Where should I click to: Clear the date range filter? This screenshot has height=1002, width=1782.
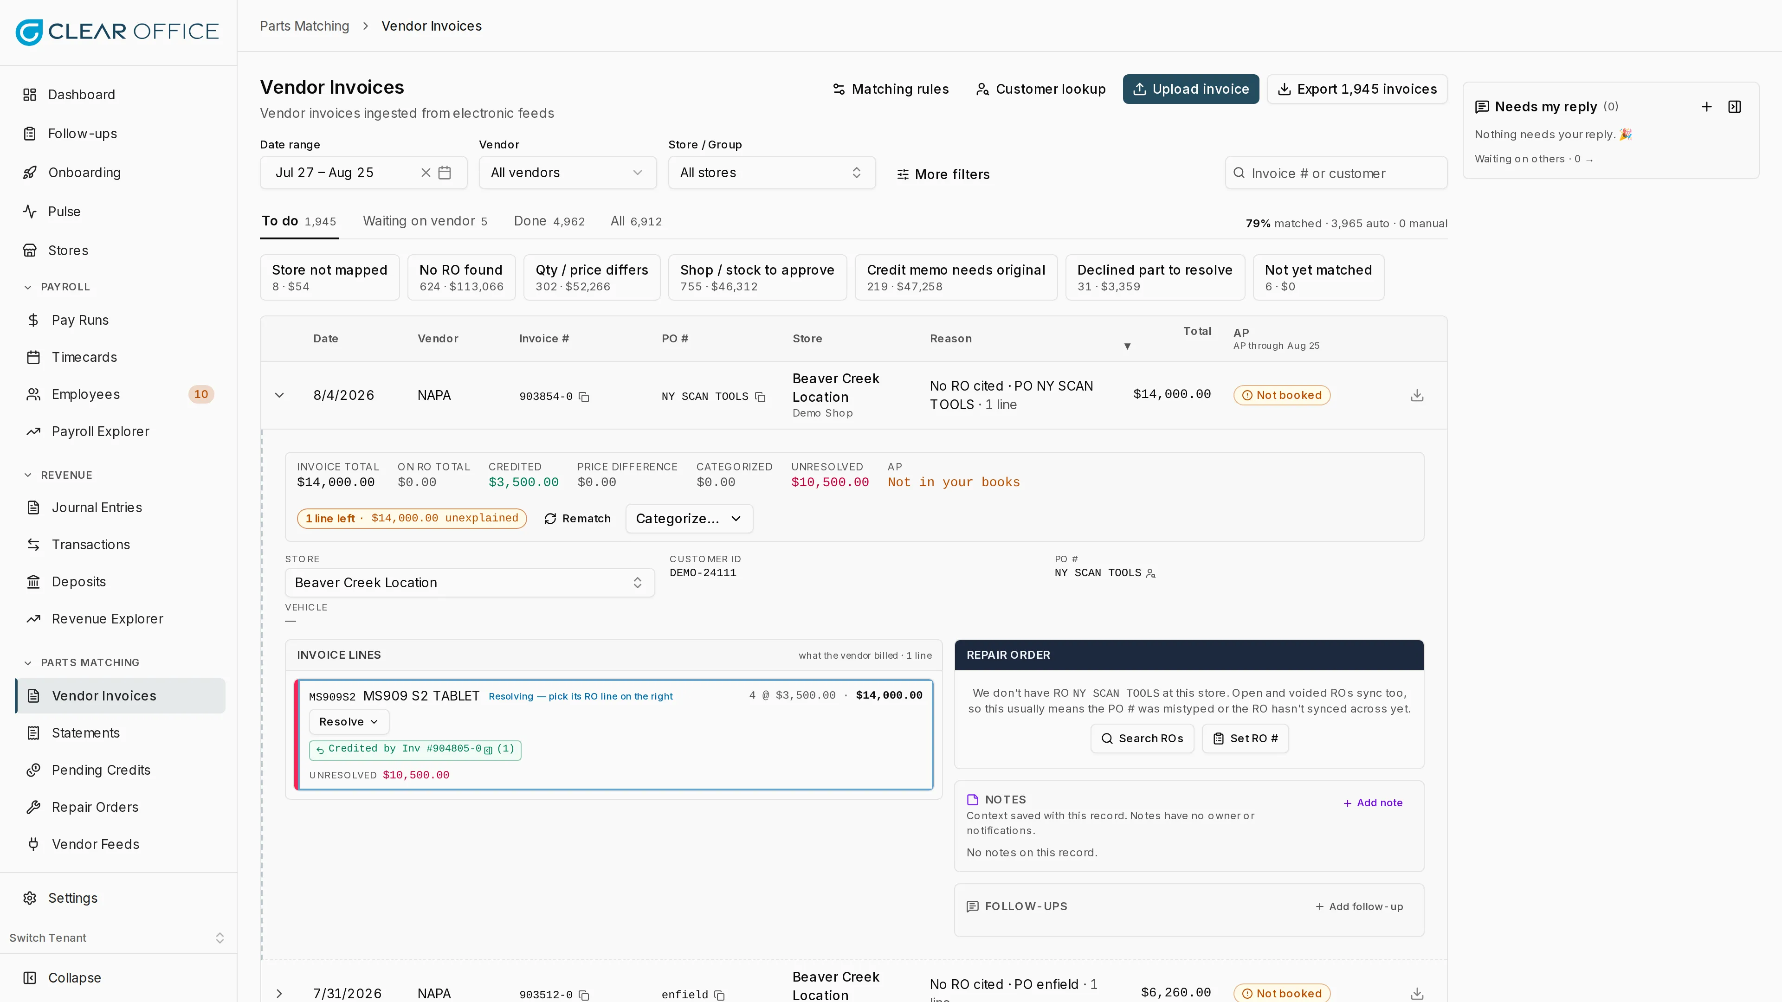(426, 173)
